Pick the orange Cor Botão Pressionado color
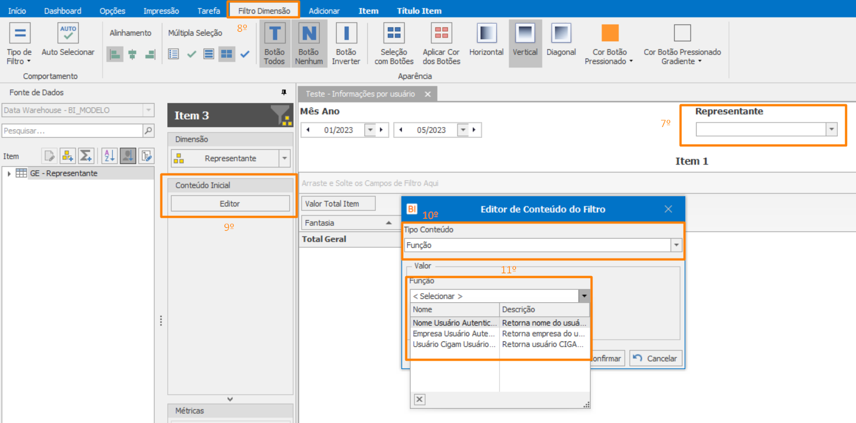856x423 pixels. pos(610,33)
